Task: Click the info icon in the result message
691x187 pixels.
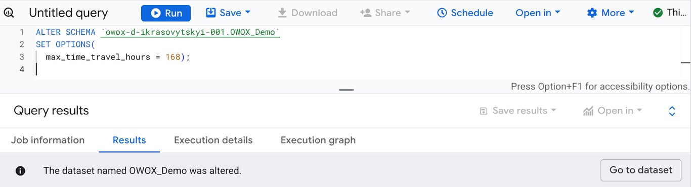Action: (20, 170)
